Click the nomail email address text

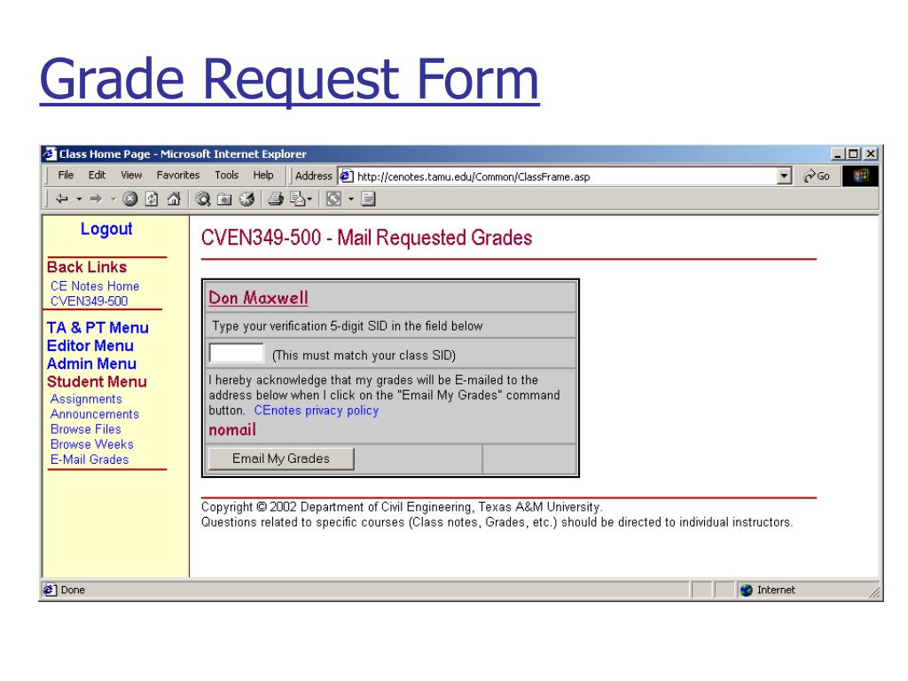pyautogui.click(x=232, y=430)
